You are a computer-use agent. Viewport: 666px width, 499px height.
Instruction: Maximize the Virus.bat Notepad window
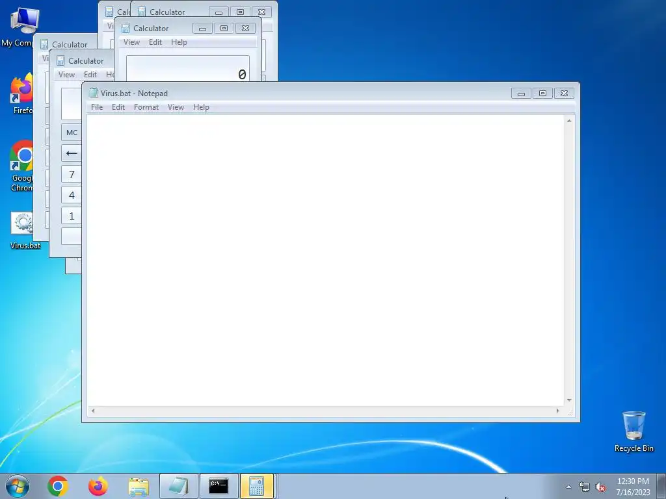pyautogui.click(x=542, y=94)
